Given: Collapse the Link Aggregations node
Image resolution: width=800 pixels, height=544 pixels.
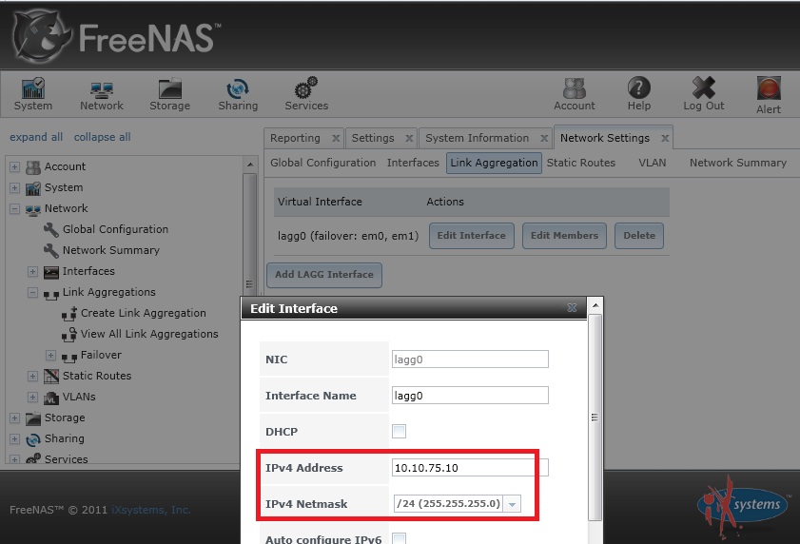Looking at the screenshot, I should click(32, 292).
